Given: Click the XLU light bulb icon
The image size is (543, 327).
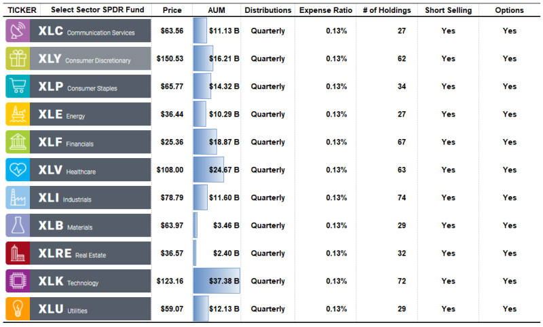Looking at the screenshot, I should [17, 309].
